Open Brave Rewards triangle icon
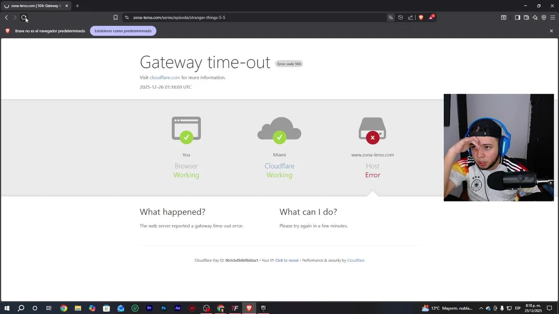The width and height of the screenshot is (559, 314). [x=431, y=17]
